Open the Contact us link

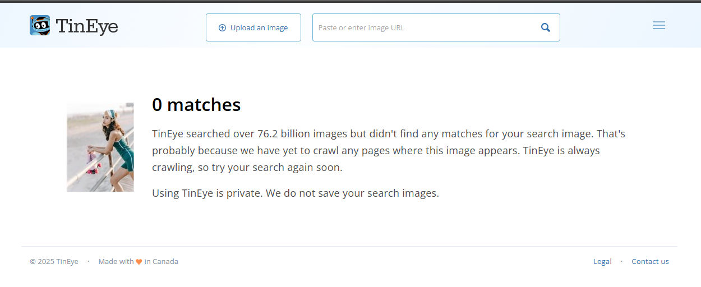coord(650,261)
